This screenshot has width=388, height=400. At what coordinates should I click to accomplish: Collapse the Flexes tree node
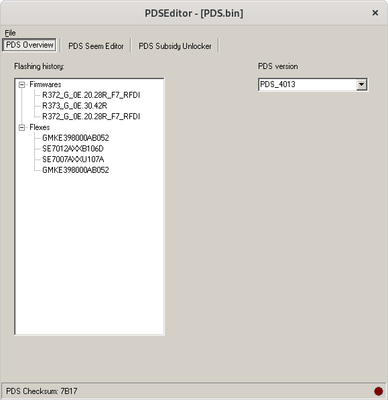pos(22,127)
